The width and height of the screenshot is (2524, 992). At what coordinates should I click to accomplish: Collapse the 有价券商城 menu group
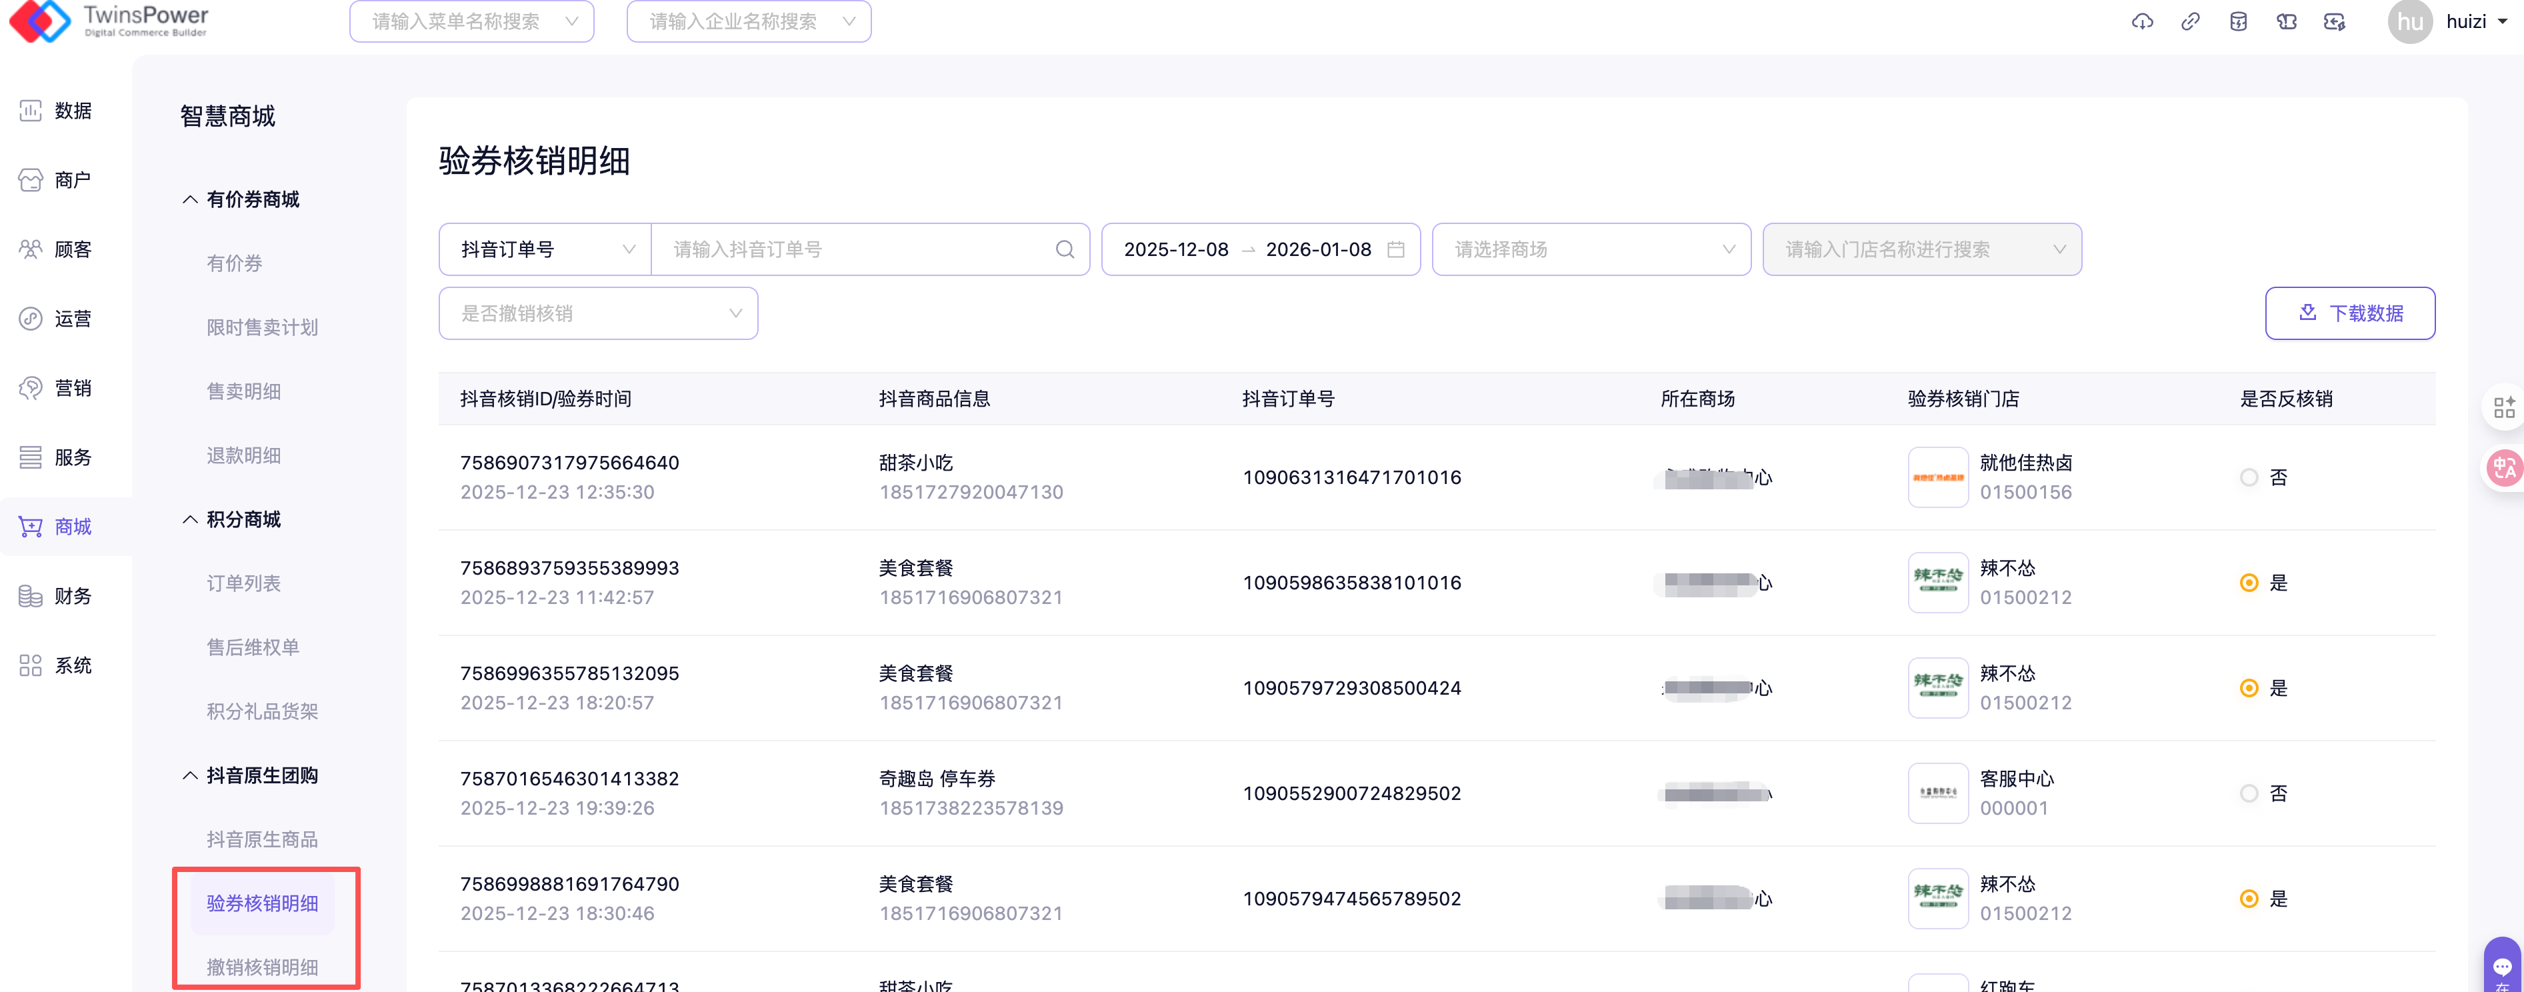coord(242,199)
